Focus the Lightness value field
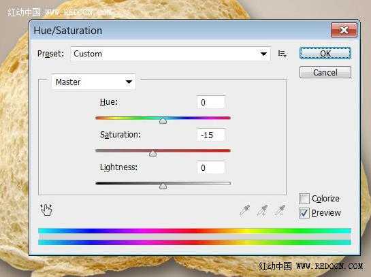The width and height of the screenshot is (371, 277). point(211,167)
